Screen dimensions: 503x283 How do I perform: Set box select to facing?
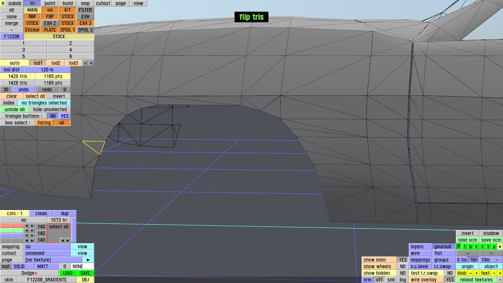(x=44, y=123)
